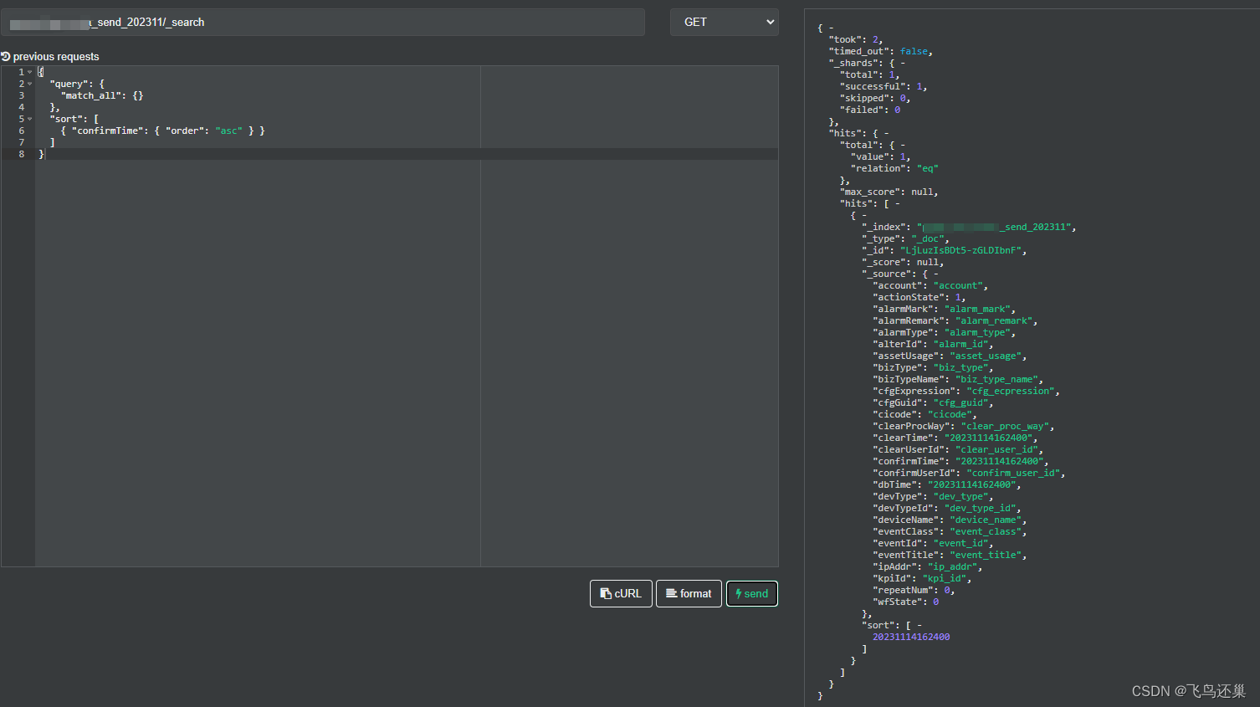Click the fold arrow beside line 1
Screen dimensions: 1260x707
tap(30, 71)
